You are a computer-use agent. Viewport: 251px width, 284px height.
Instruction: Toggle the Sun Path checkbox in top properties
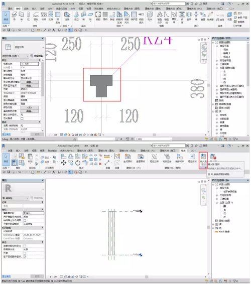22,118
